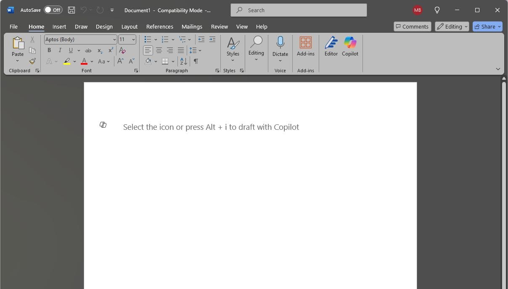Viewport: 508px width, 289px height.
Task: Launch the Editor proofing tool
Action: 331,46
